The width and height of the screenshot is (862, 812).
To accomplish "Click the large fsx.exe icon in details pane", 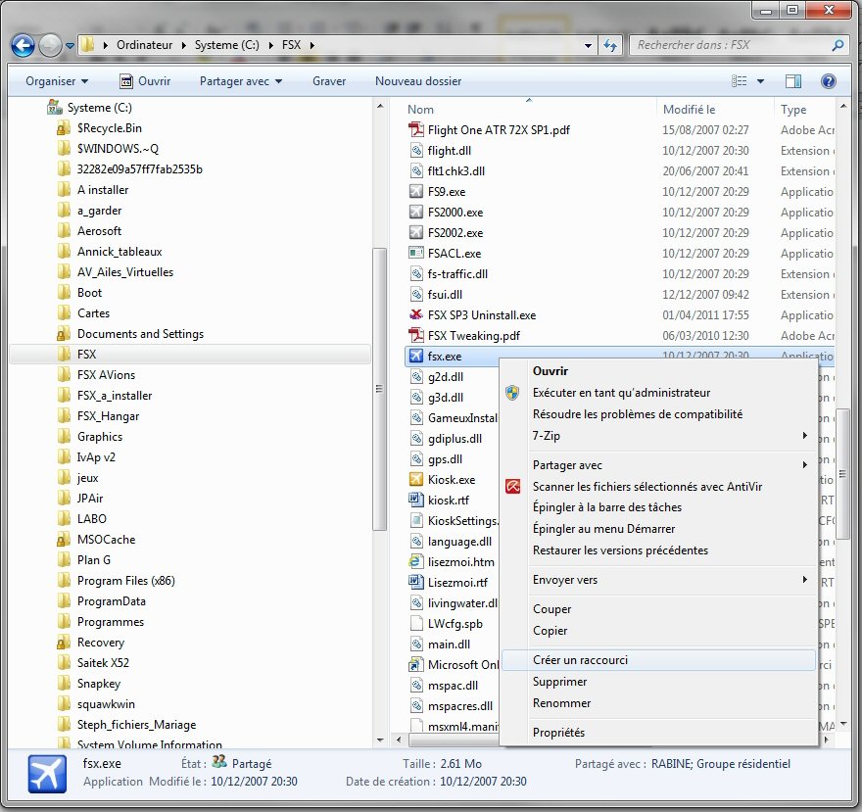I will (x=47, y=774).
